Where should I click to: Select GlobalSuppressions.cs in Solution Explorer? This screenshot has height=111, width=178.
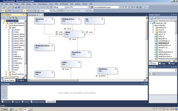point(166,52)
